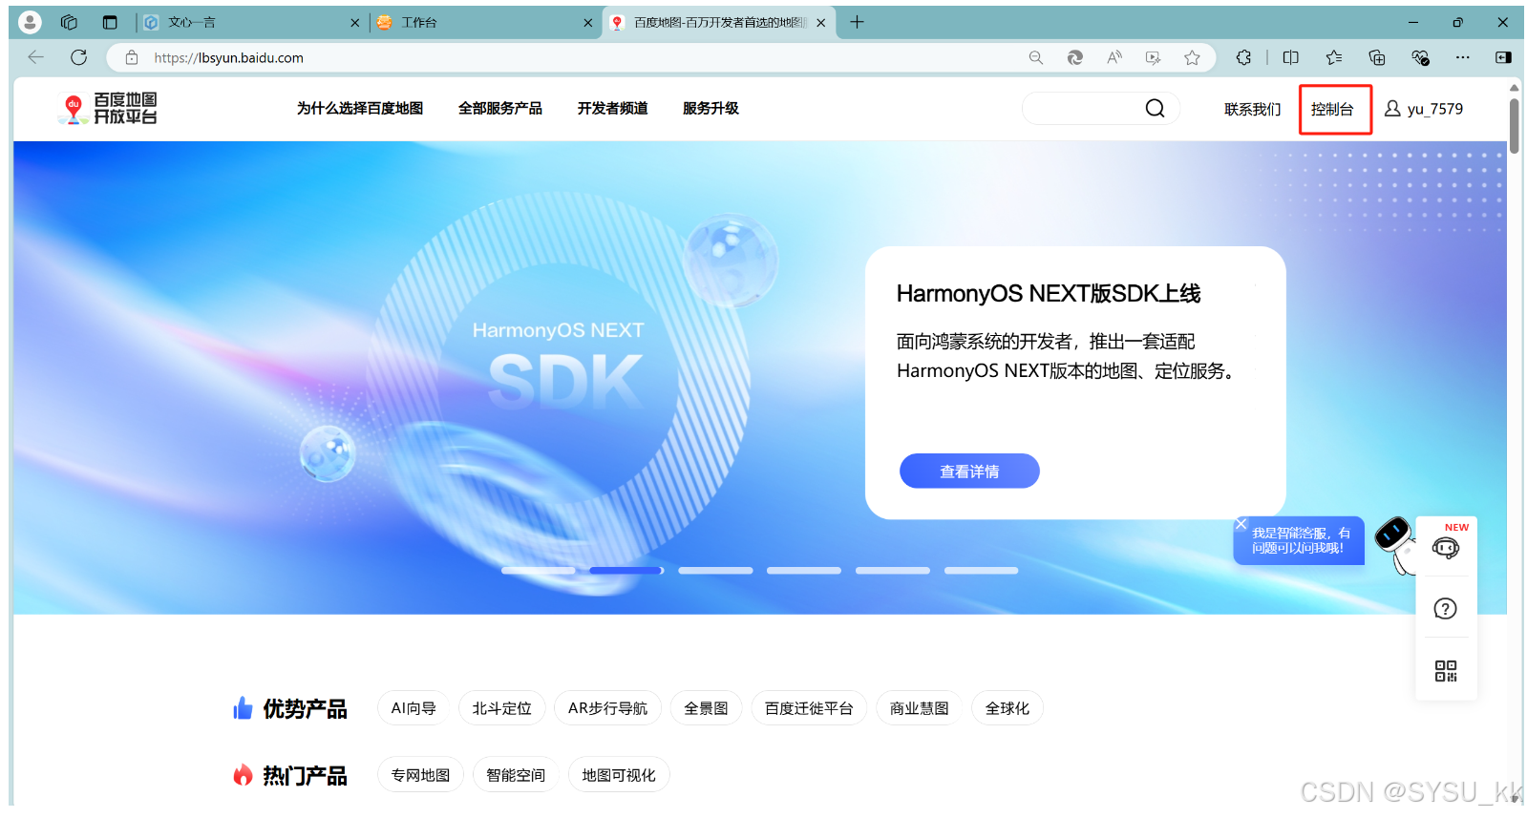Select the last carousel indicator

(x=982, y=571)
